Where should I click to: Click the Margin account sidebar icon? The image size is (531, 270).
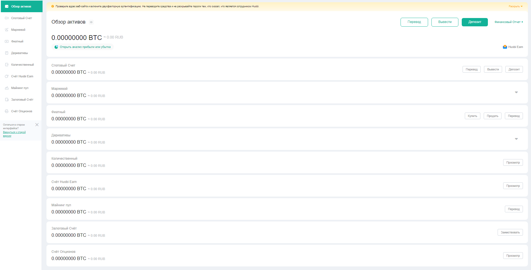7,30
